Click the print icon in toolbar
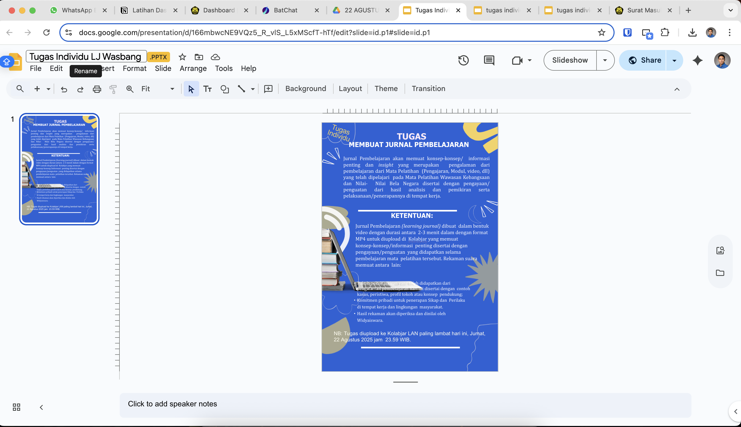741x427 pixels. click(x=97, y=89)
